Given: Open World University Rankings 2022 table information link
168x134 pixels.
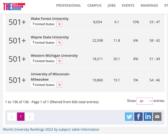Looking at the screenshot, I should pyautogui.click(x=51, y=130).
